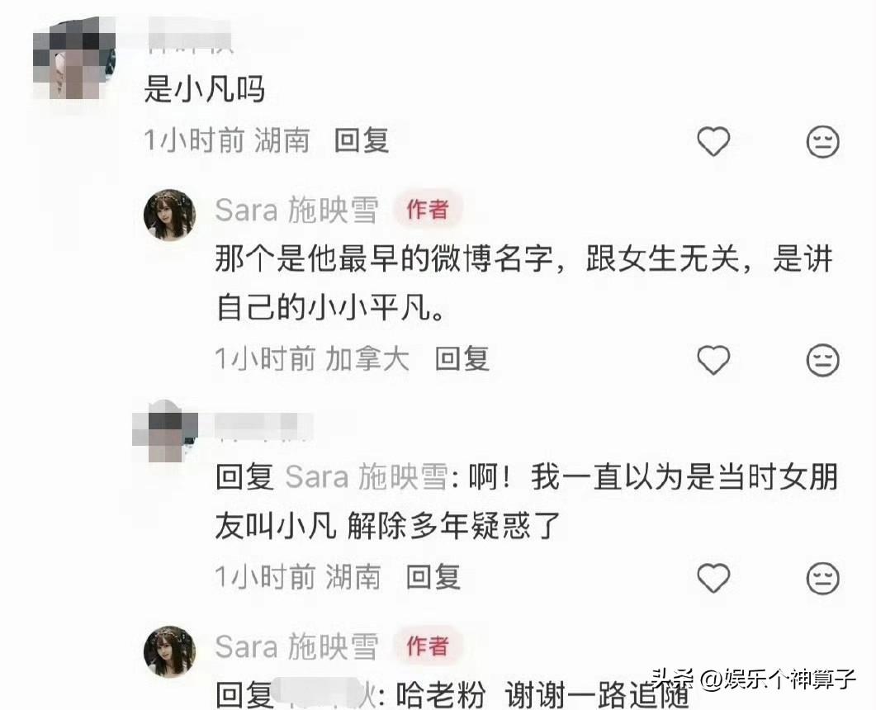Open Sara 施映雪 avatar in first reply
This screenshot has height=710, width=876.
pos(170,215)
